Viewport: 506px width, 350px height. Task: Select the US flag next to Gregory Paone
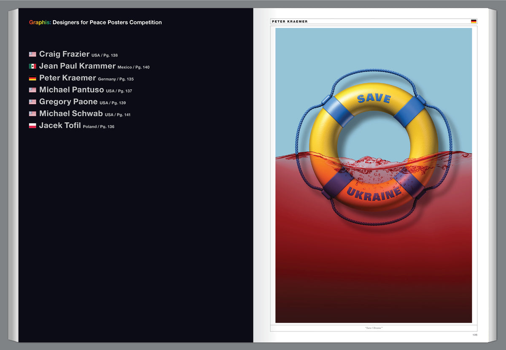32,102
